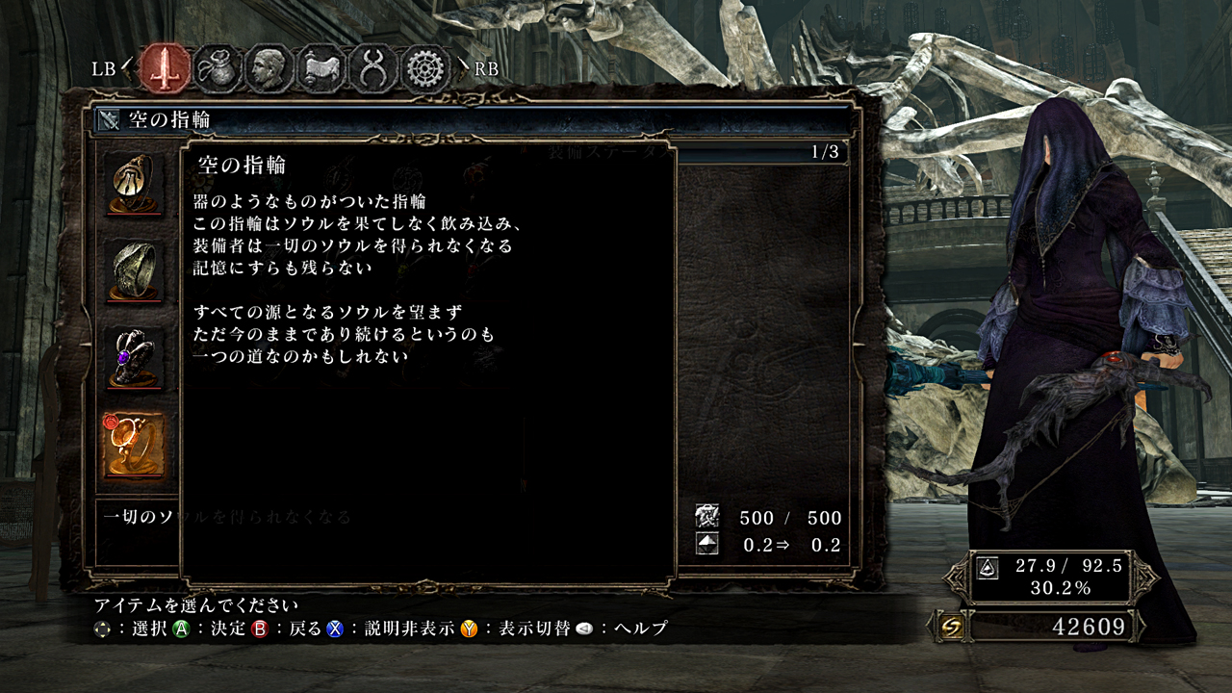Toggle description with blue X 説明非表示
This screenshot has width=1232, height=693.
334,629
